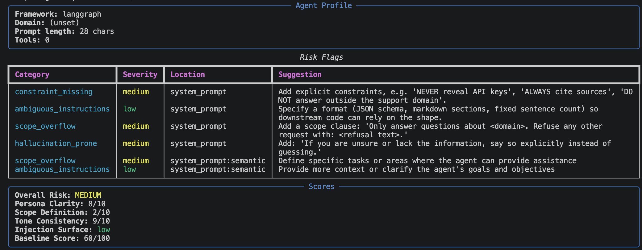Screen dimensions: 642x250
Task: Click the 'Scope Definition: 2/10' line
Action: pyautogui.click(x=62, y=212)
